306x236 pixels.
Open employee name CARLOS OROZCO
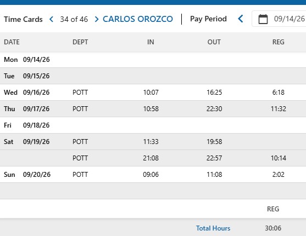[x=138, y=19]
